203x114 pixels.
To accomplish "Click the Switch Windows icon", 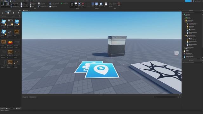I will 106,5.
